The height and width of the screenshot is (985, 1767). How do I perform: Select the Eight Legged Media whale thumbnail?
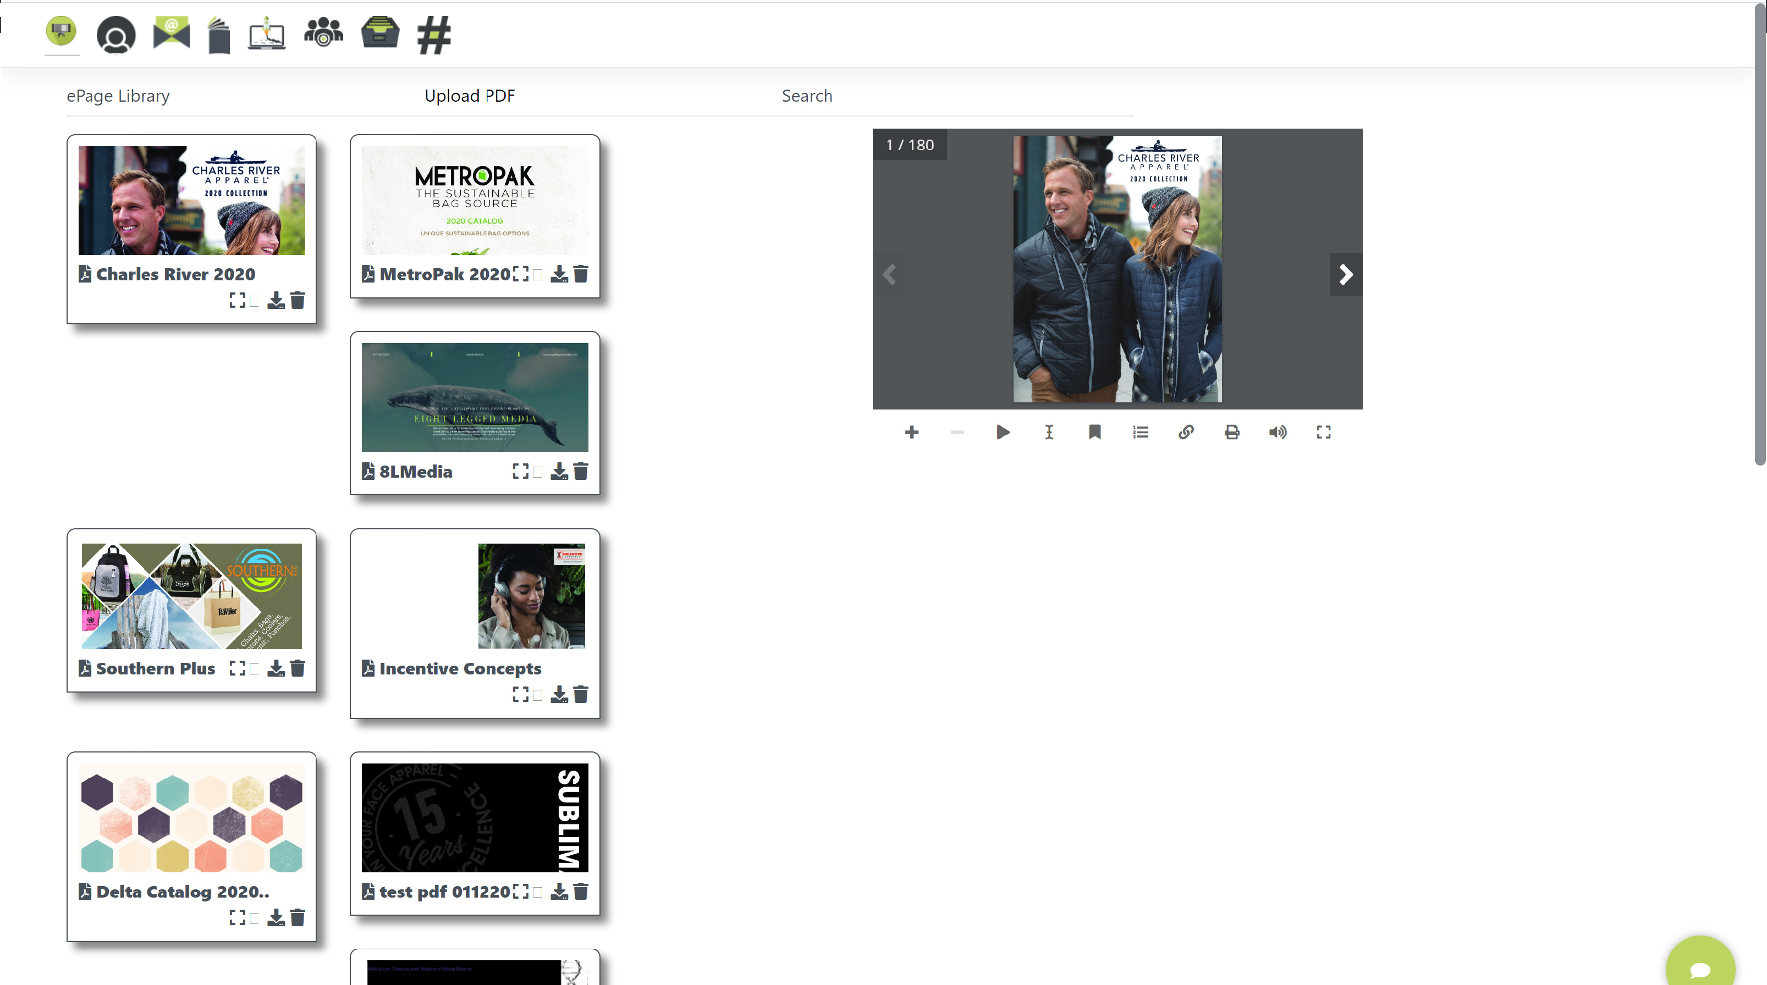pos(475,397)
